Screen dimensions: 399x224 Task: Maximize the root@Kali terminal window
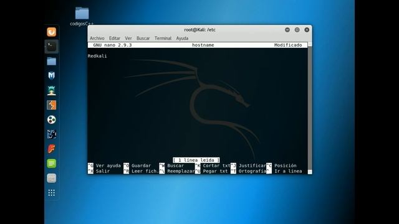pos(297,30)
